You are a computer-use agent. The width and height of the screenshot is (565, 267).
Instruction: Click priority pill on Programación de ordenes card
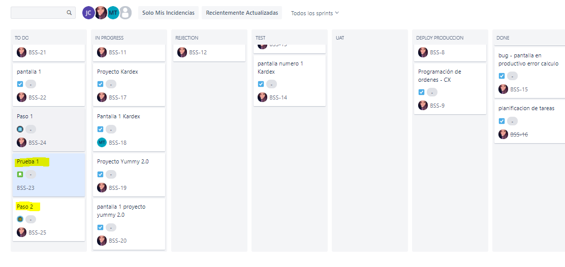coord(432,92)
